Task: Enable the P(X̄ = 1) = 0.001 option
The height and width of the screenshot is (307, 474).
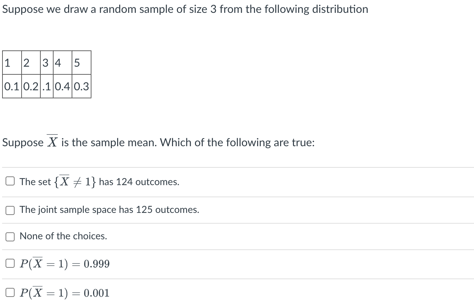Action: click(x=10, y=292)
